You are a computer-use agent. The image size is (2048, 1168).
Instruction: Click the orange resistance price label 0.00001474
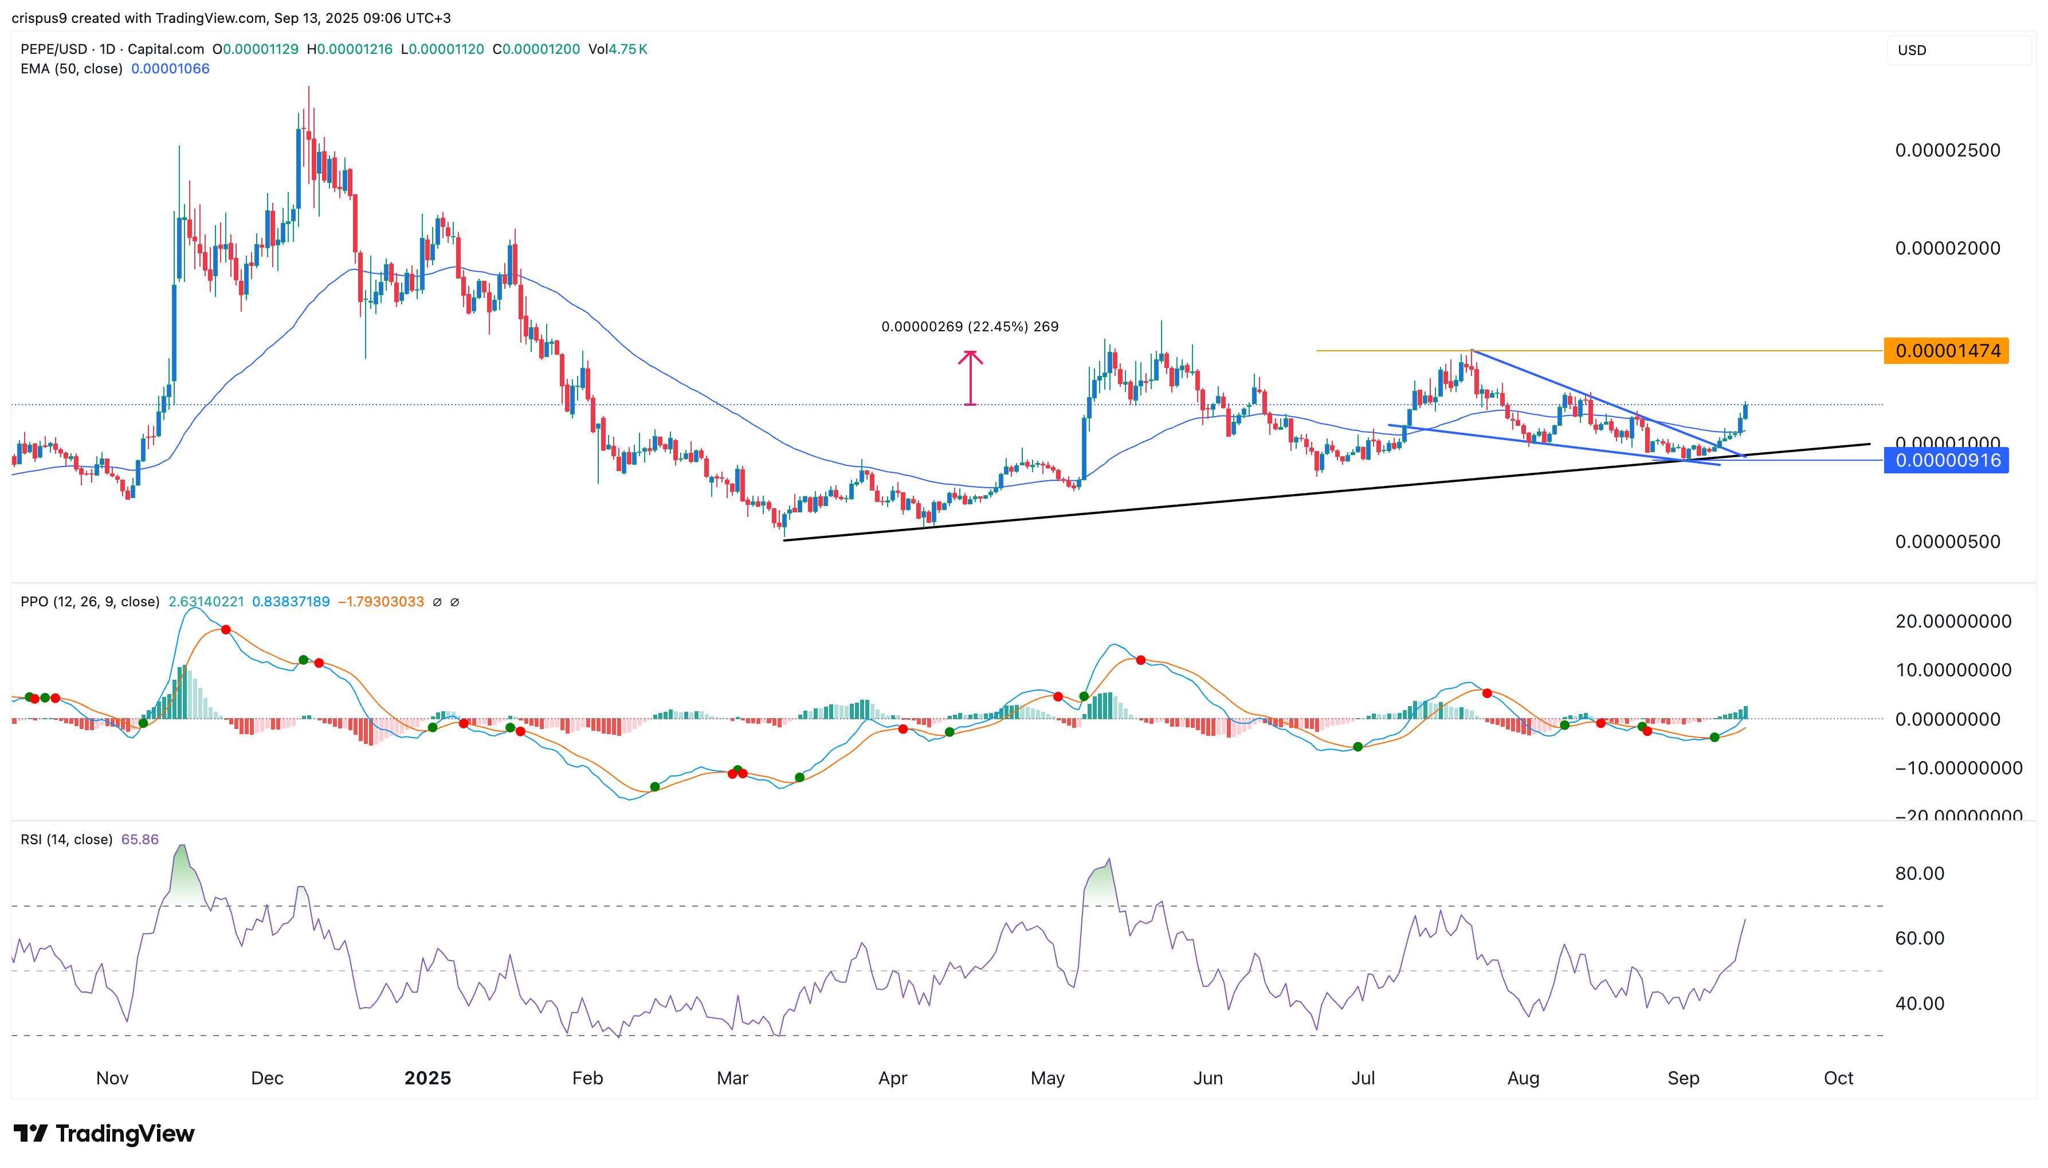pyautogui.click(x=1947, y=351)
